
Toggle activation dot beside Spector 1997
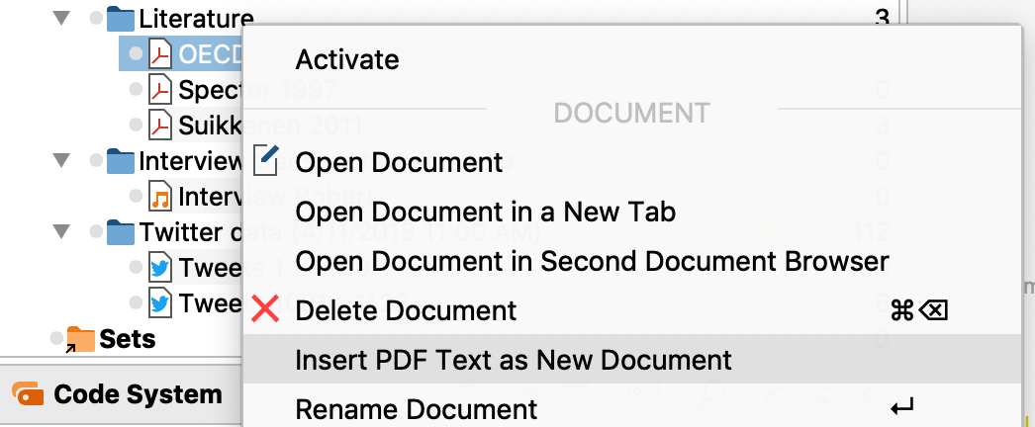point(136,89)
